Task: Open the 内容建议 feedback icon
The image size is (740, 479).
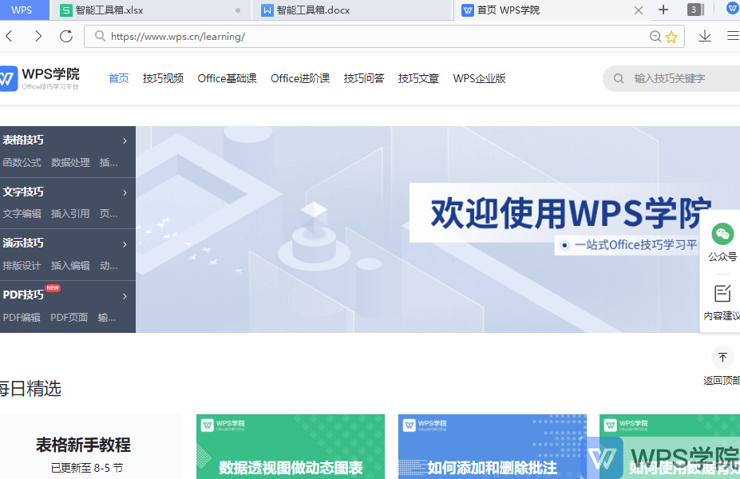Action: tap(722, 294)
